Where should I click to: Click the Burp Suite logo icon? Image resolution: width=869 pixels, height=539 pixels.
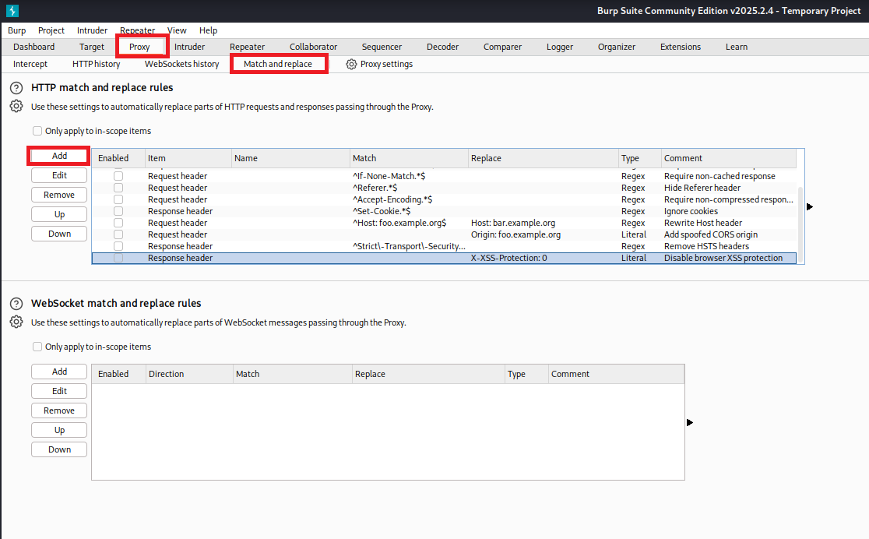click(12, 11)
